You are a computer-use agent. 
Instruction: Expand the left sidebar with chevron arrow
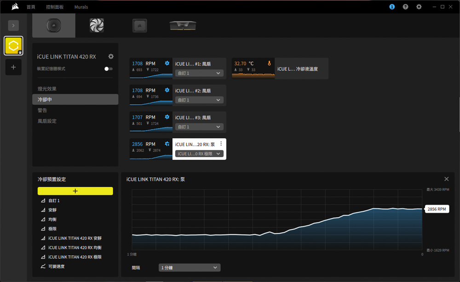pos(13,25)
